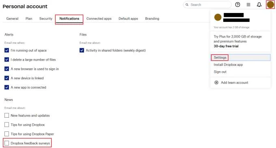Viewport: 276px width, 148px height.
Task: Click the Personal account heading
Action: [25, 6]
